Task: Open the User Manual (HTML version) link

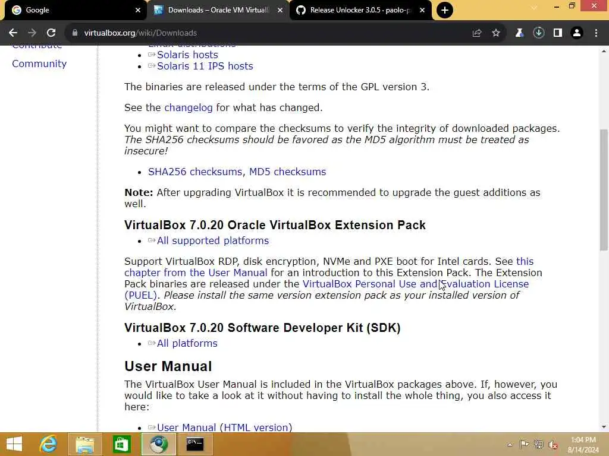Action: (x=224, y=427)
